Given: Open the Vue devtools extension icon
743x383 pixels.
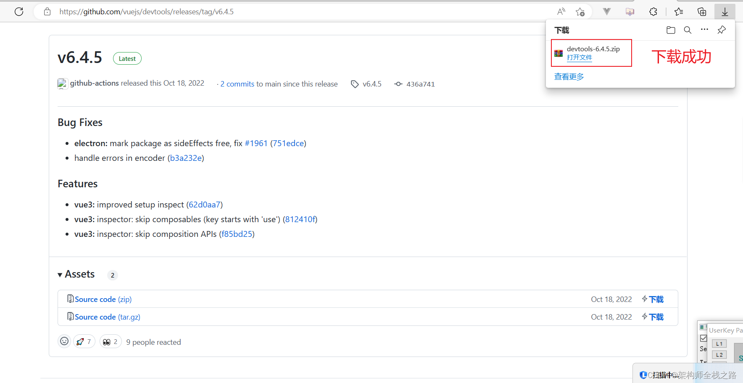Looking at the screenshot, I should click(607, 12).
